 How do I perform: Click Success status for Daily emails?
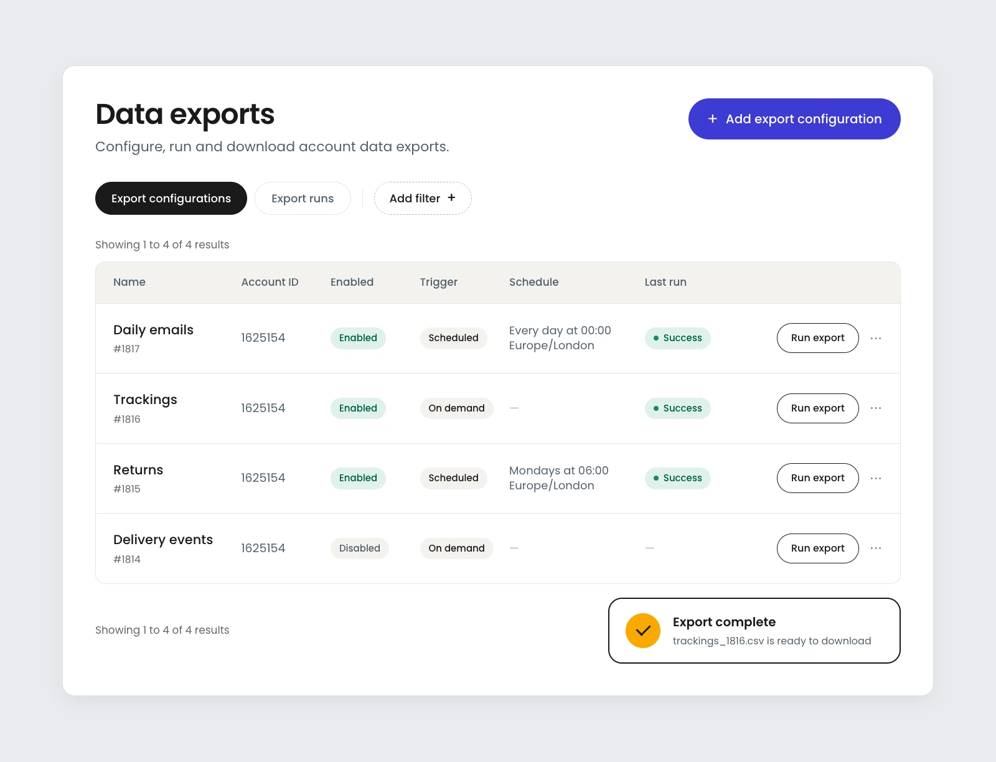677,338
